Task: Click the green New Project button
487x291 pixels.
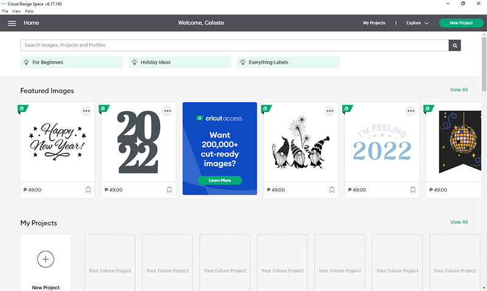Action: (x=461, y=23)
